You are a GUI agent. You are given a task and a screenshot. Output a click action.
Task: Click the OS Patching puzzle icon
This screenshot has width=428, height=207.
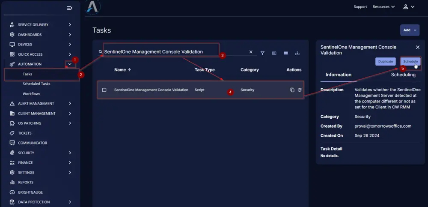[12, 123]
